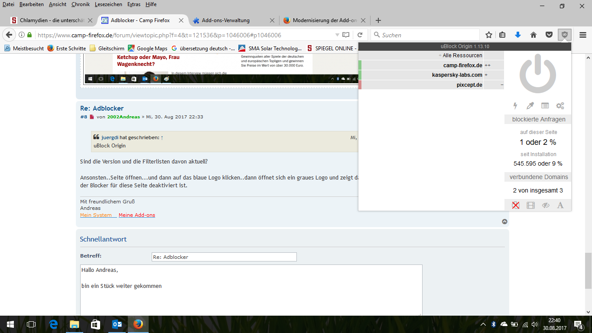Open uBlock request logger icon
This screenshot has height=333, width=592.
[545, 106]
